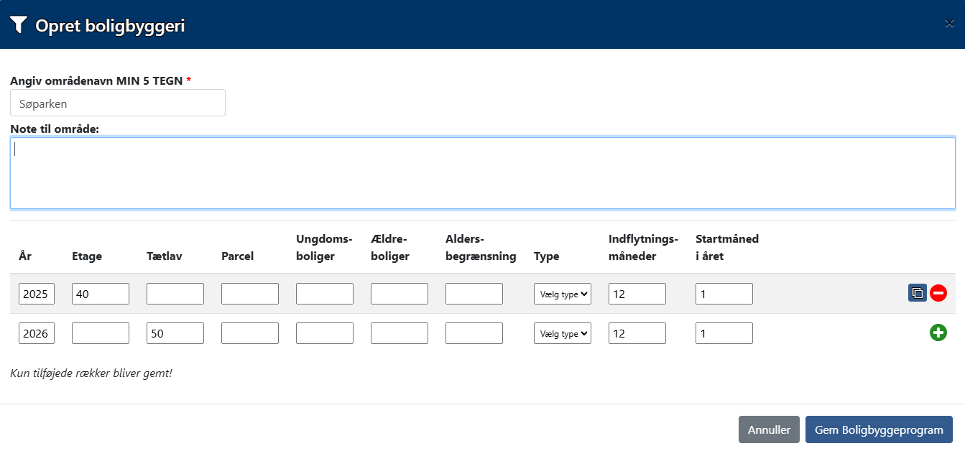Click the Parcel field in the 2025 row

[x=250, y=294]
